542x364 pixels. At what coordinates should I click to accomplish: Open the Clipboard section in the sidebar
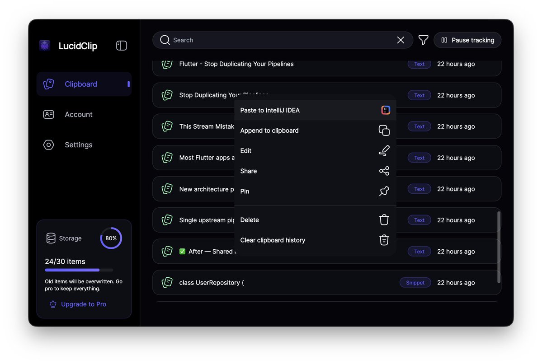pyautogui.click(x=80, y=84)
